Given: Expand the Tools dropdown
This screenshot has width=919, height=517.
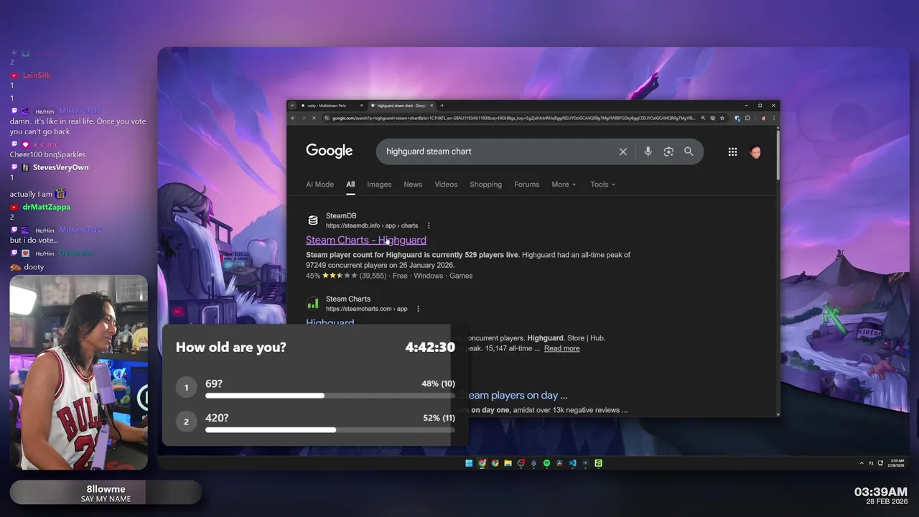Looking at the screenshot, I should [602, 185].
